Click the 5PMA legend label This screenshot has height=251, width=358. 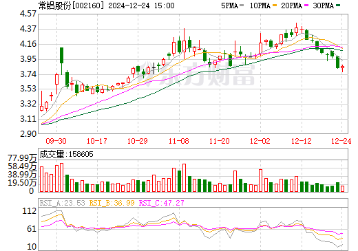click(x=229, y=6)
